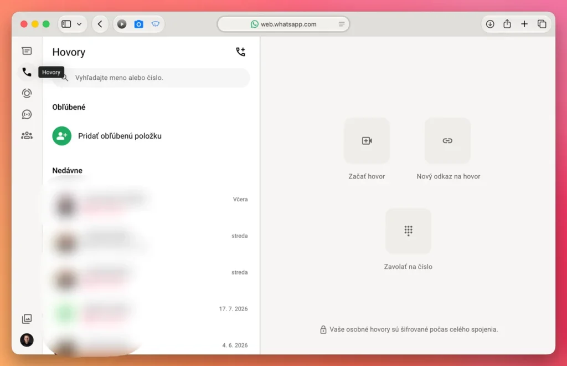Click the lock icon by encryption notice
The height and width of the screenshot is (366, 567).
click(323, 330)
